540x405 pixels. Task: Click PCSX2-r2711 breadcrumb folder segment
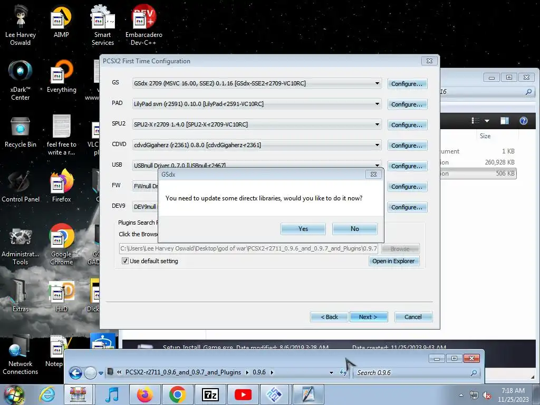click(x=183, y=372)
